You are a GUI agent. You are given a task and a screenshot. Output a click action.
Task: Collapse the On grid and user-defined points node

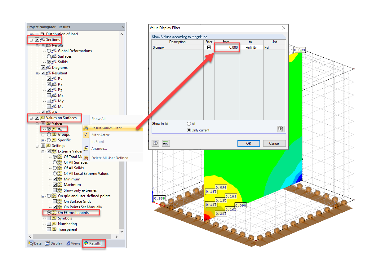coord(43,196)
